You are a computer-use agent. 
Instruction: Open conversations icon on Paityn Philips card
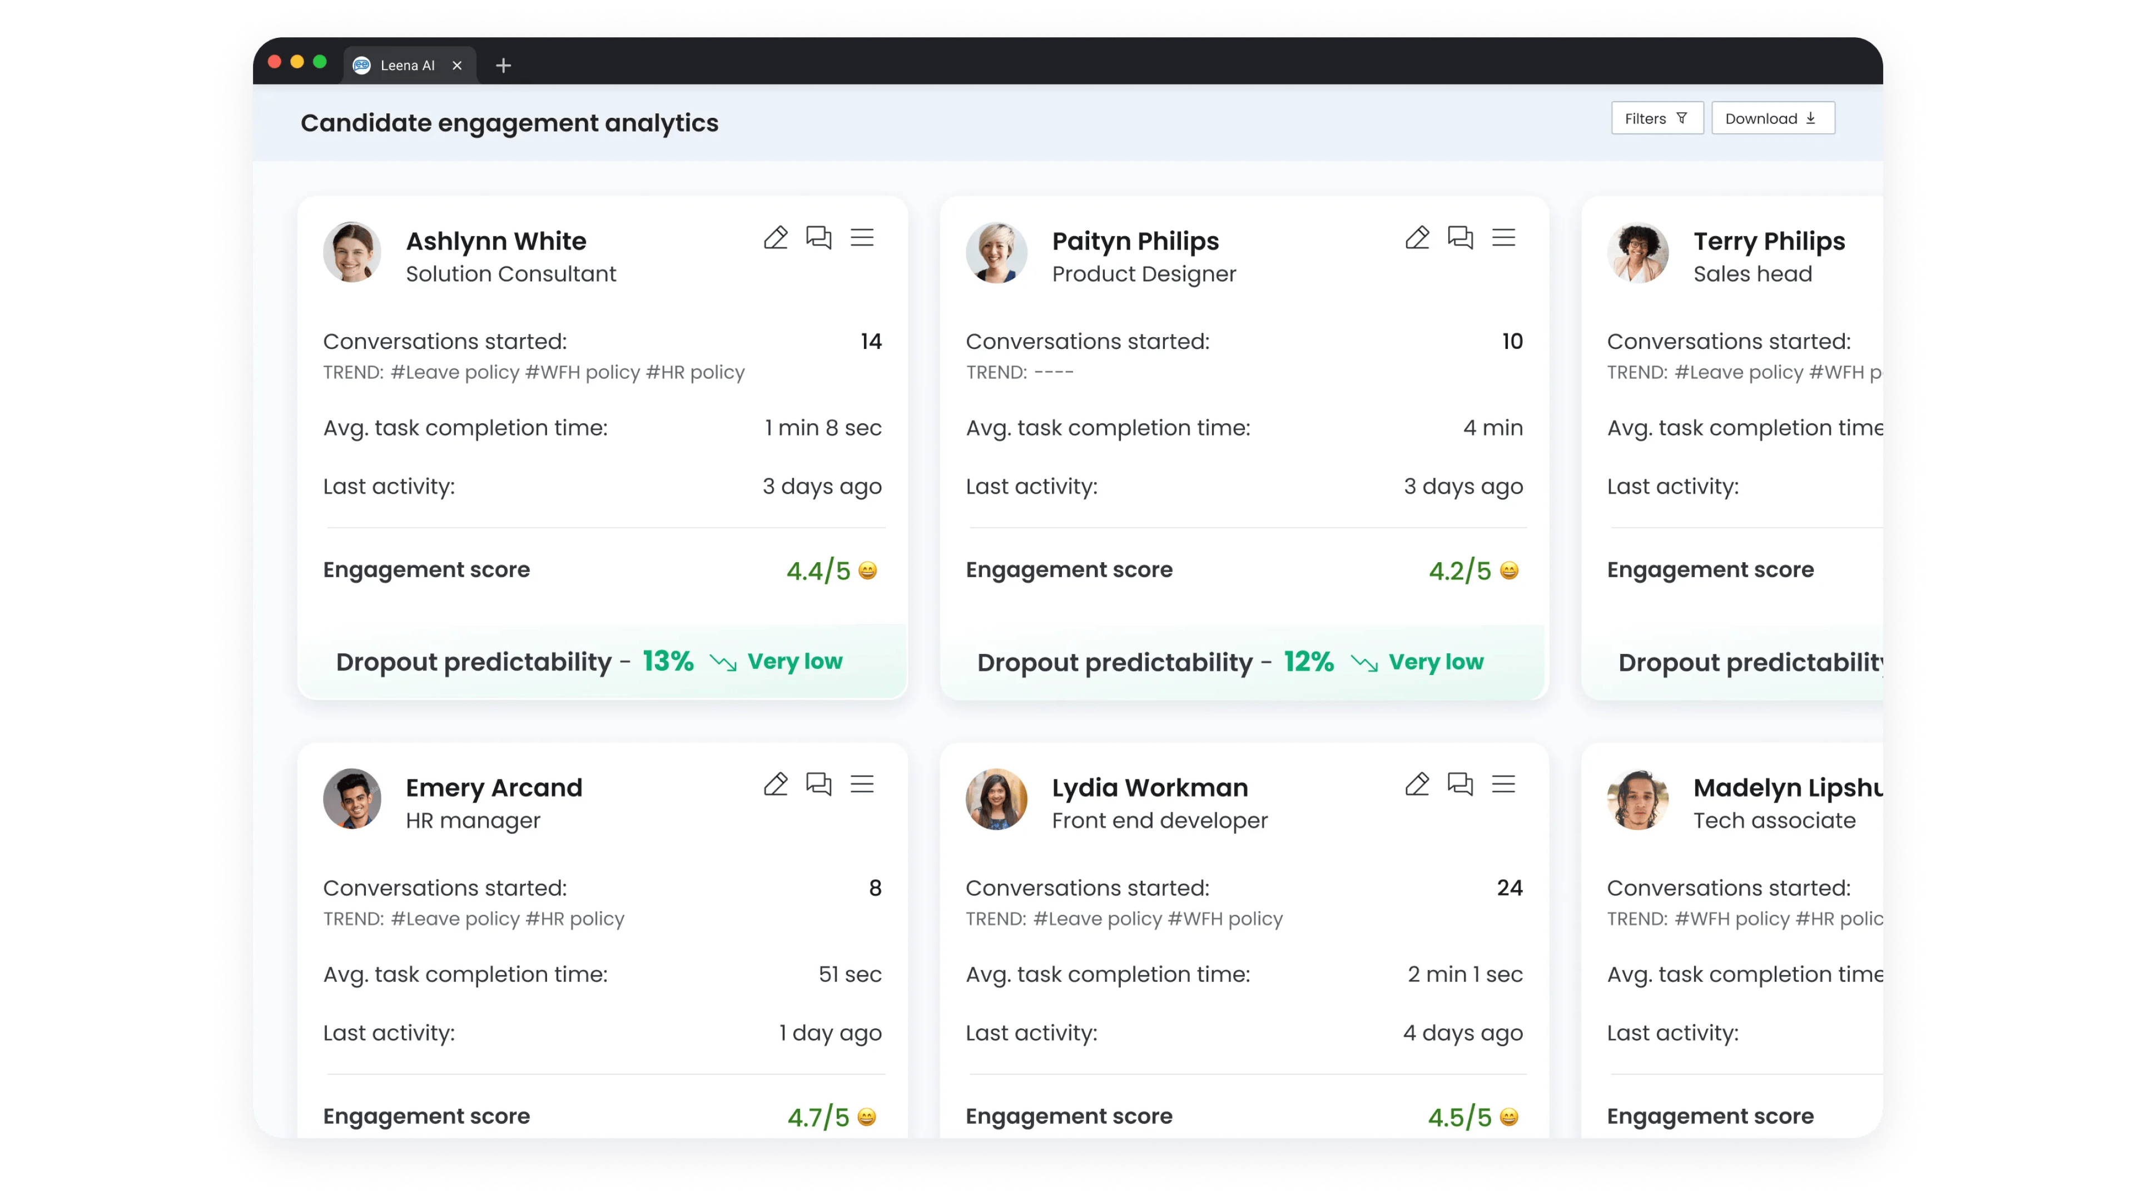tap(1459, 238)
